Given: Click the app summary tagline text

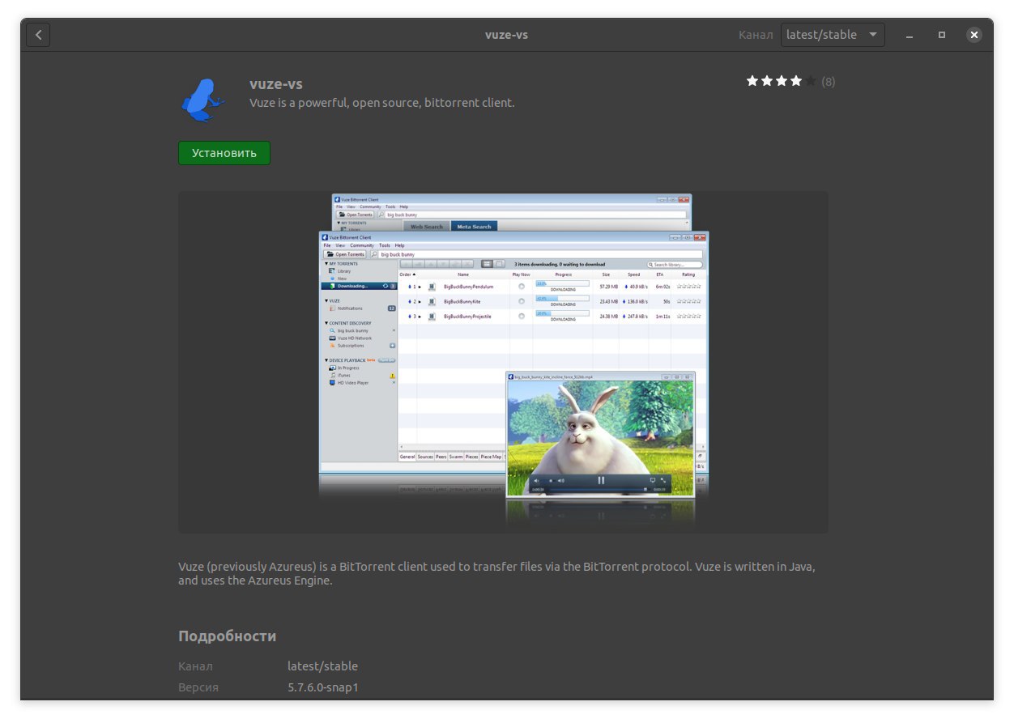Looking at the screenshot, I should click(x=382, y=103).
